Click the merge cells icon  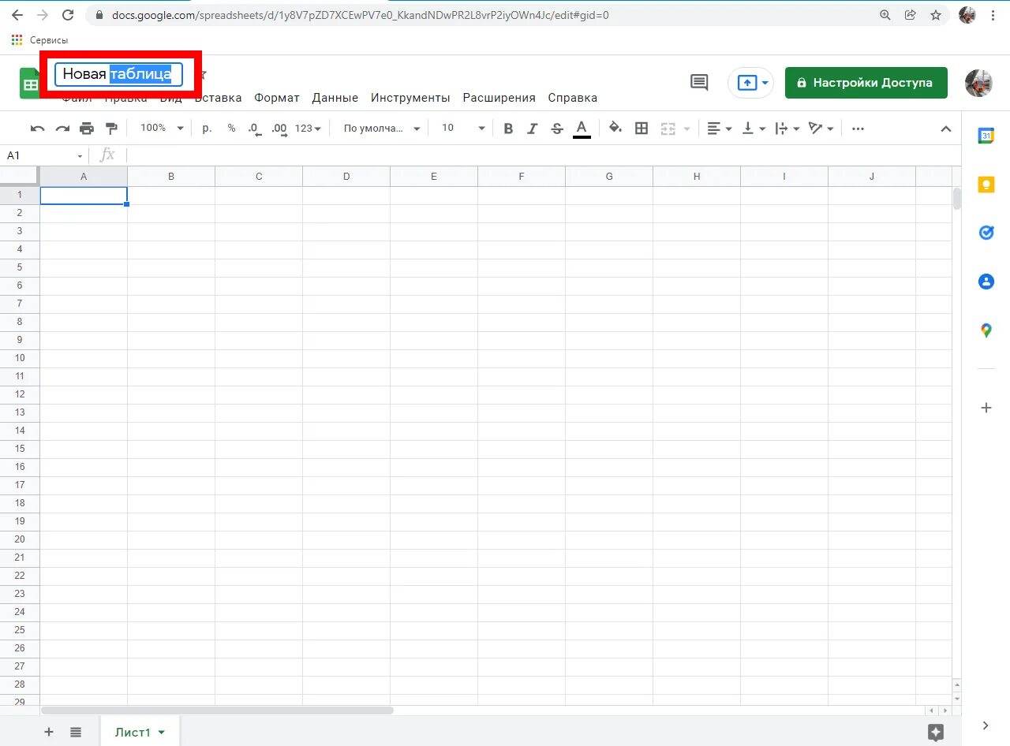click(668, 129)
